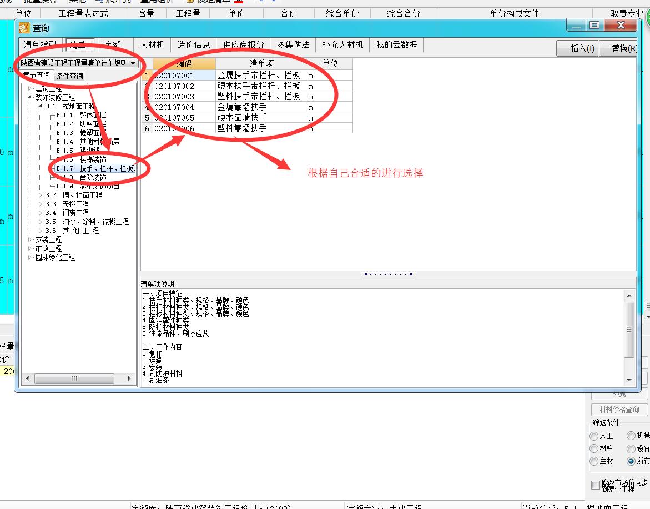Select the 机械 filter radio button

[x=631, y=436]
